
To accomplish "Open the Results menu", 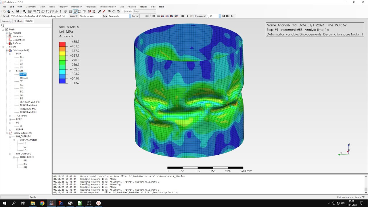I will (x=143, y=7).
